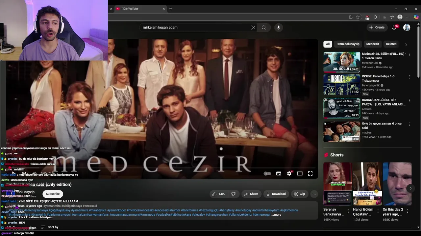Like the video showing 1.8K

tap(219, 194)
